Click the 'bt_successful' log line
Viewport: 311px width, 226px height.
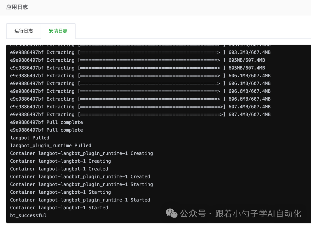[x=28, y=215]
